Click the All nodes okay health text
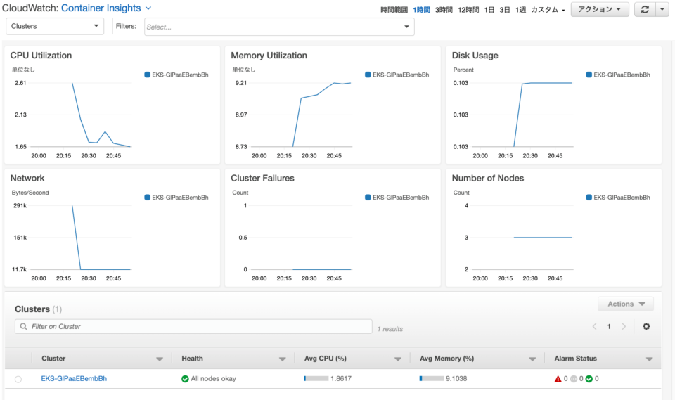The height and width of the screenshot is (400, 675). click(x=213, y=378)
